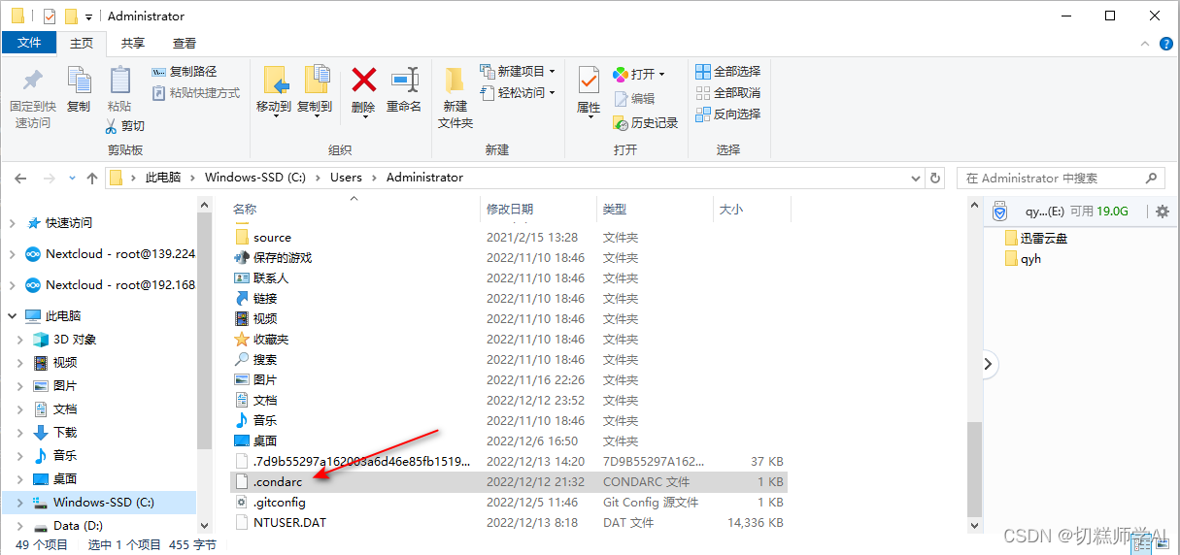Sort by the Name (名称) column header
The width and height of the screenshot is (1180, 555).
click(245, 210)
